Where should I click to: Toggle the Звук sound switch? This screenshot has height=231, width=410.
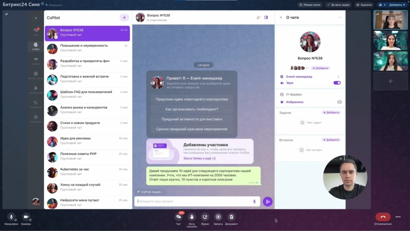click(337, 83)
